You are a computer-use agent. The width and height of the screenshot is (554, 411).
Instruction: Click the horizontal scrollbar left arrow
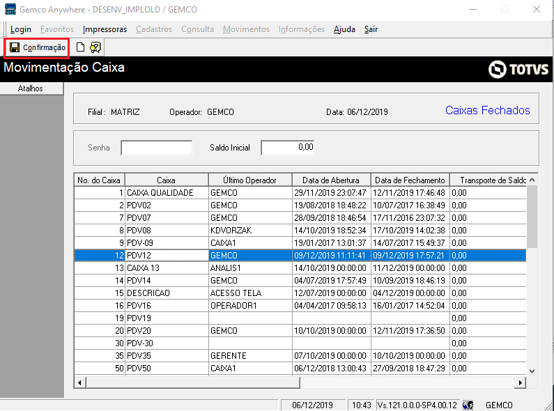(80, 382)
